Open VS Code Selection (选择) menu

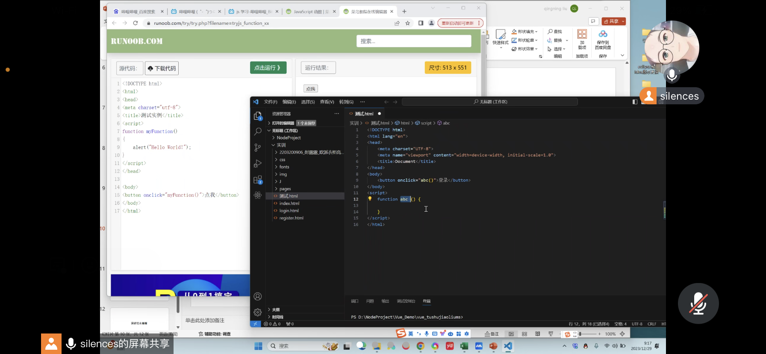coord(308,102)
